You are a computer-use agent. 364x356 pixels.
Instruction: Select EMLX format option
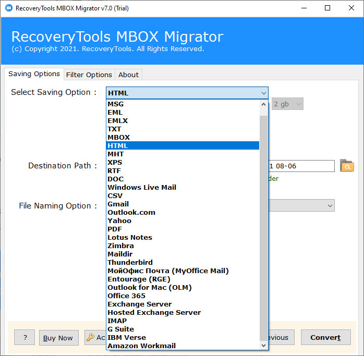click(x=183, y=121)
